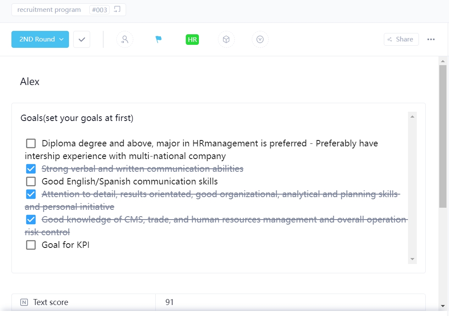Click the green HR tag icon

(192, 39)
